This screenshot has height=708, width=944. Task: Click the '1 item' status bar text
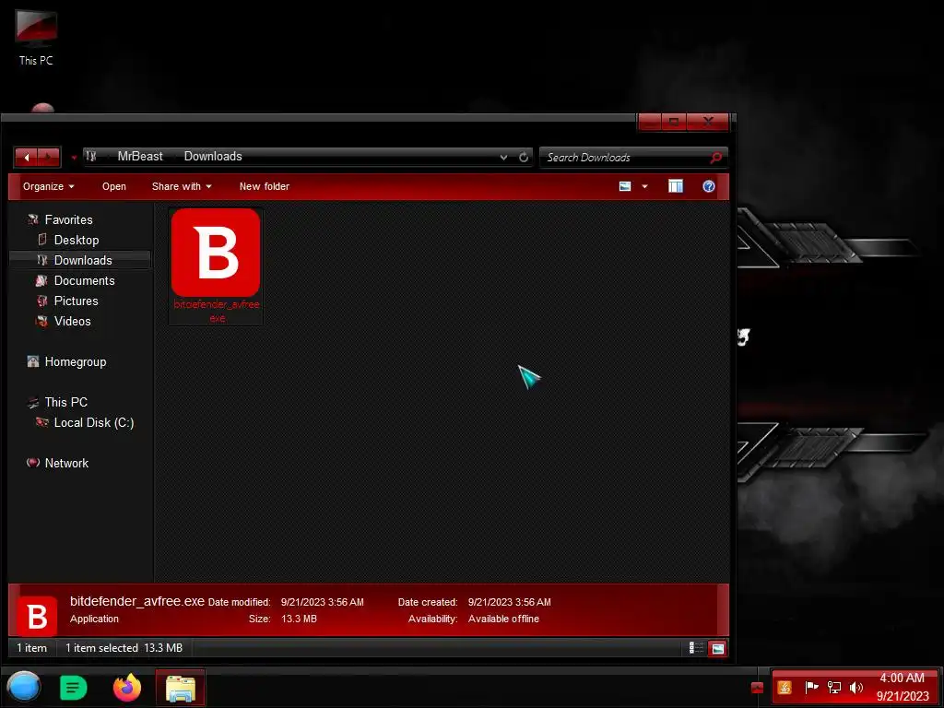(x=32, y=648)
